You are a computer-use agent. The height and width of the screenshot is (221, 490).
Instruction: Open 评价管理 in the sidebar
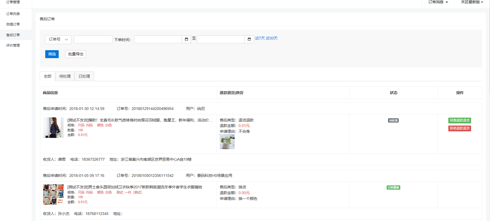point(13,45)
